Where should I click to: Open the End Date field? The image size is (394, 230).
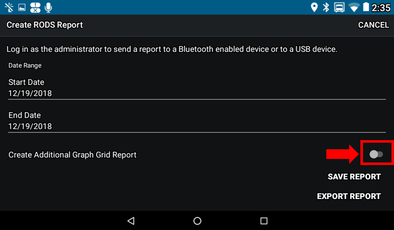click(197, 121)
